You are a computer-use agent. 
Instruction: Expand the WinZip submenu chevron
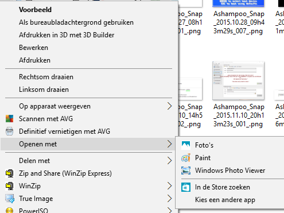tap(169, 186)
